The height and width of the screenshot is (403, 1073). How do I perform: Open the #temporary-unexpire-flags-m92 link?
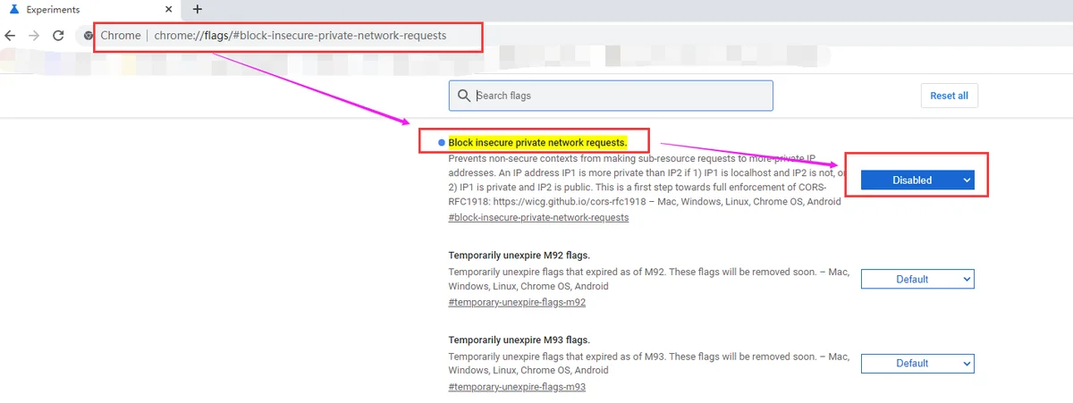517,303
